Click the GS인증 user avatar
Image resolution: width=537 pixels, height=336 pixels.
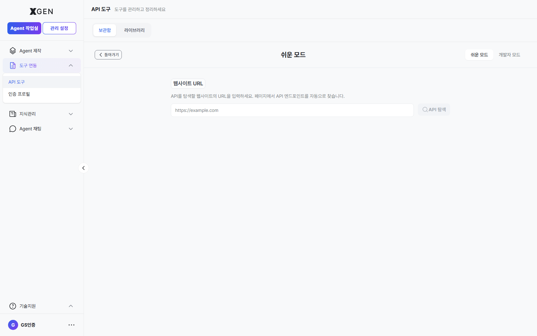coord(13,325)
